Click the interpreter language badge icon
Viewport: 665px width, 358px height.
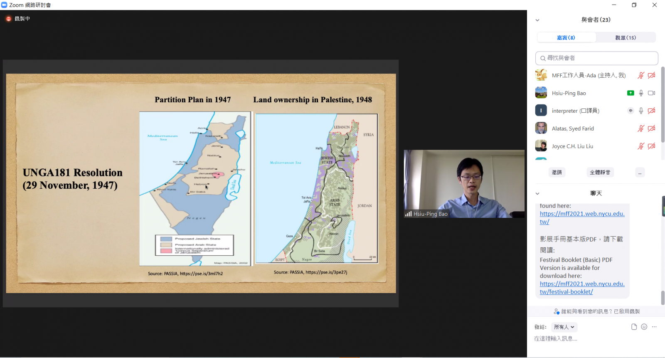point(631,111)
